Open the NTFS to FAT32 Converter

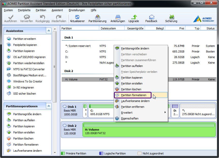[29, 69]
